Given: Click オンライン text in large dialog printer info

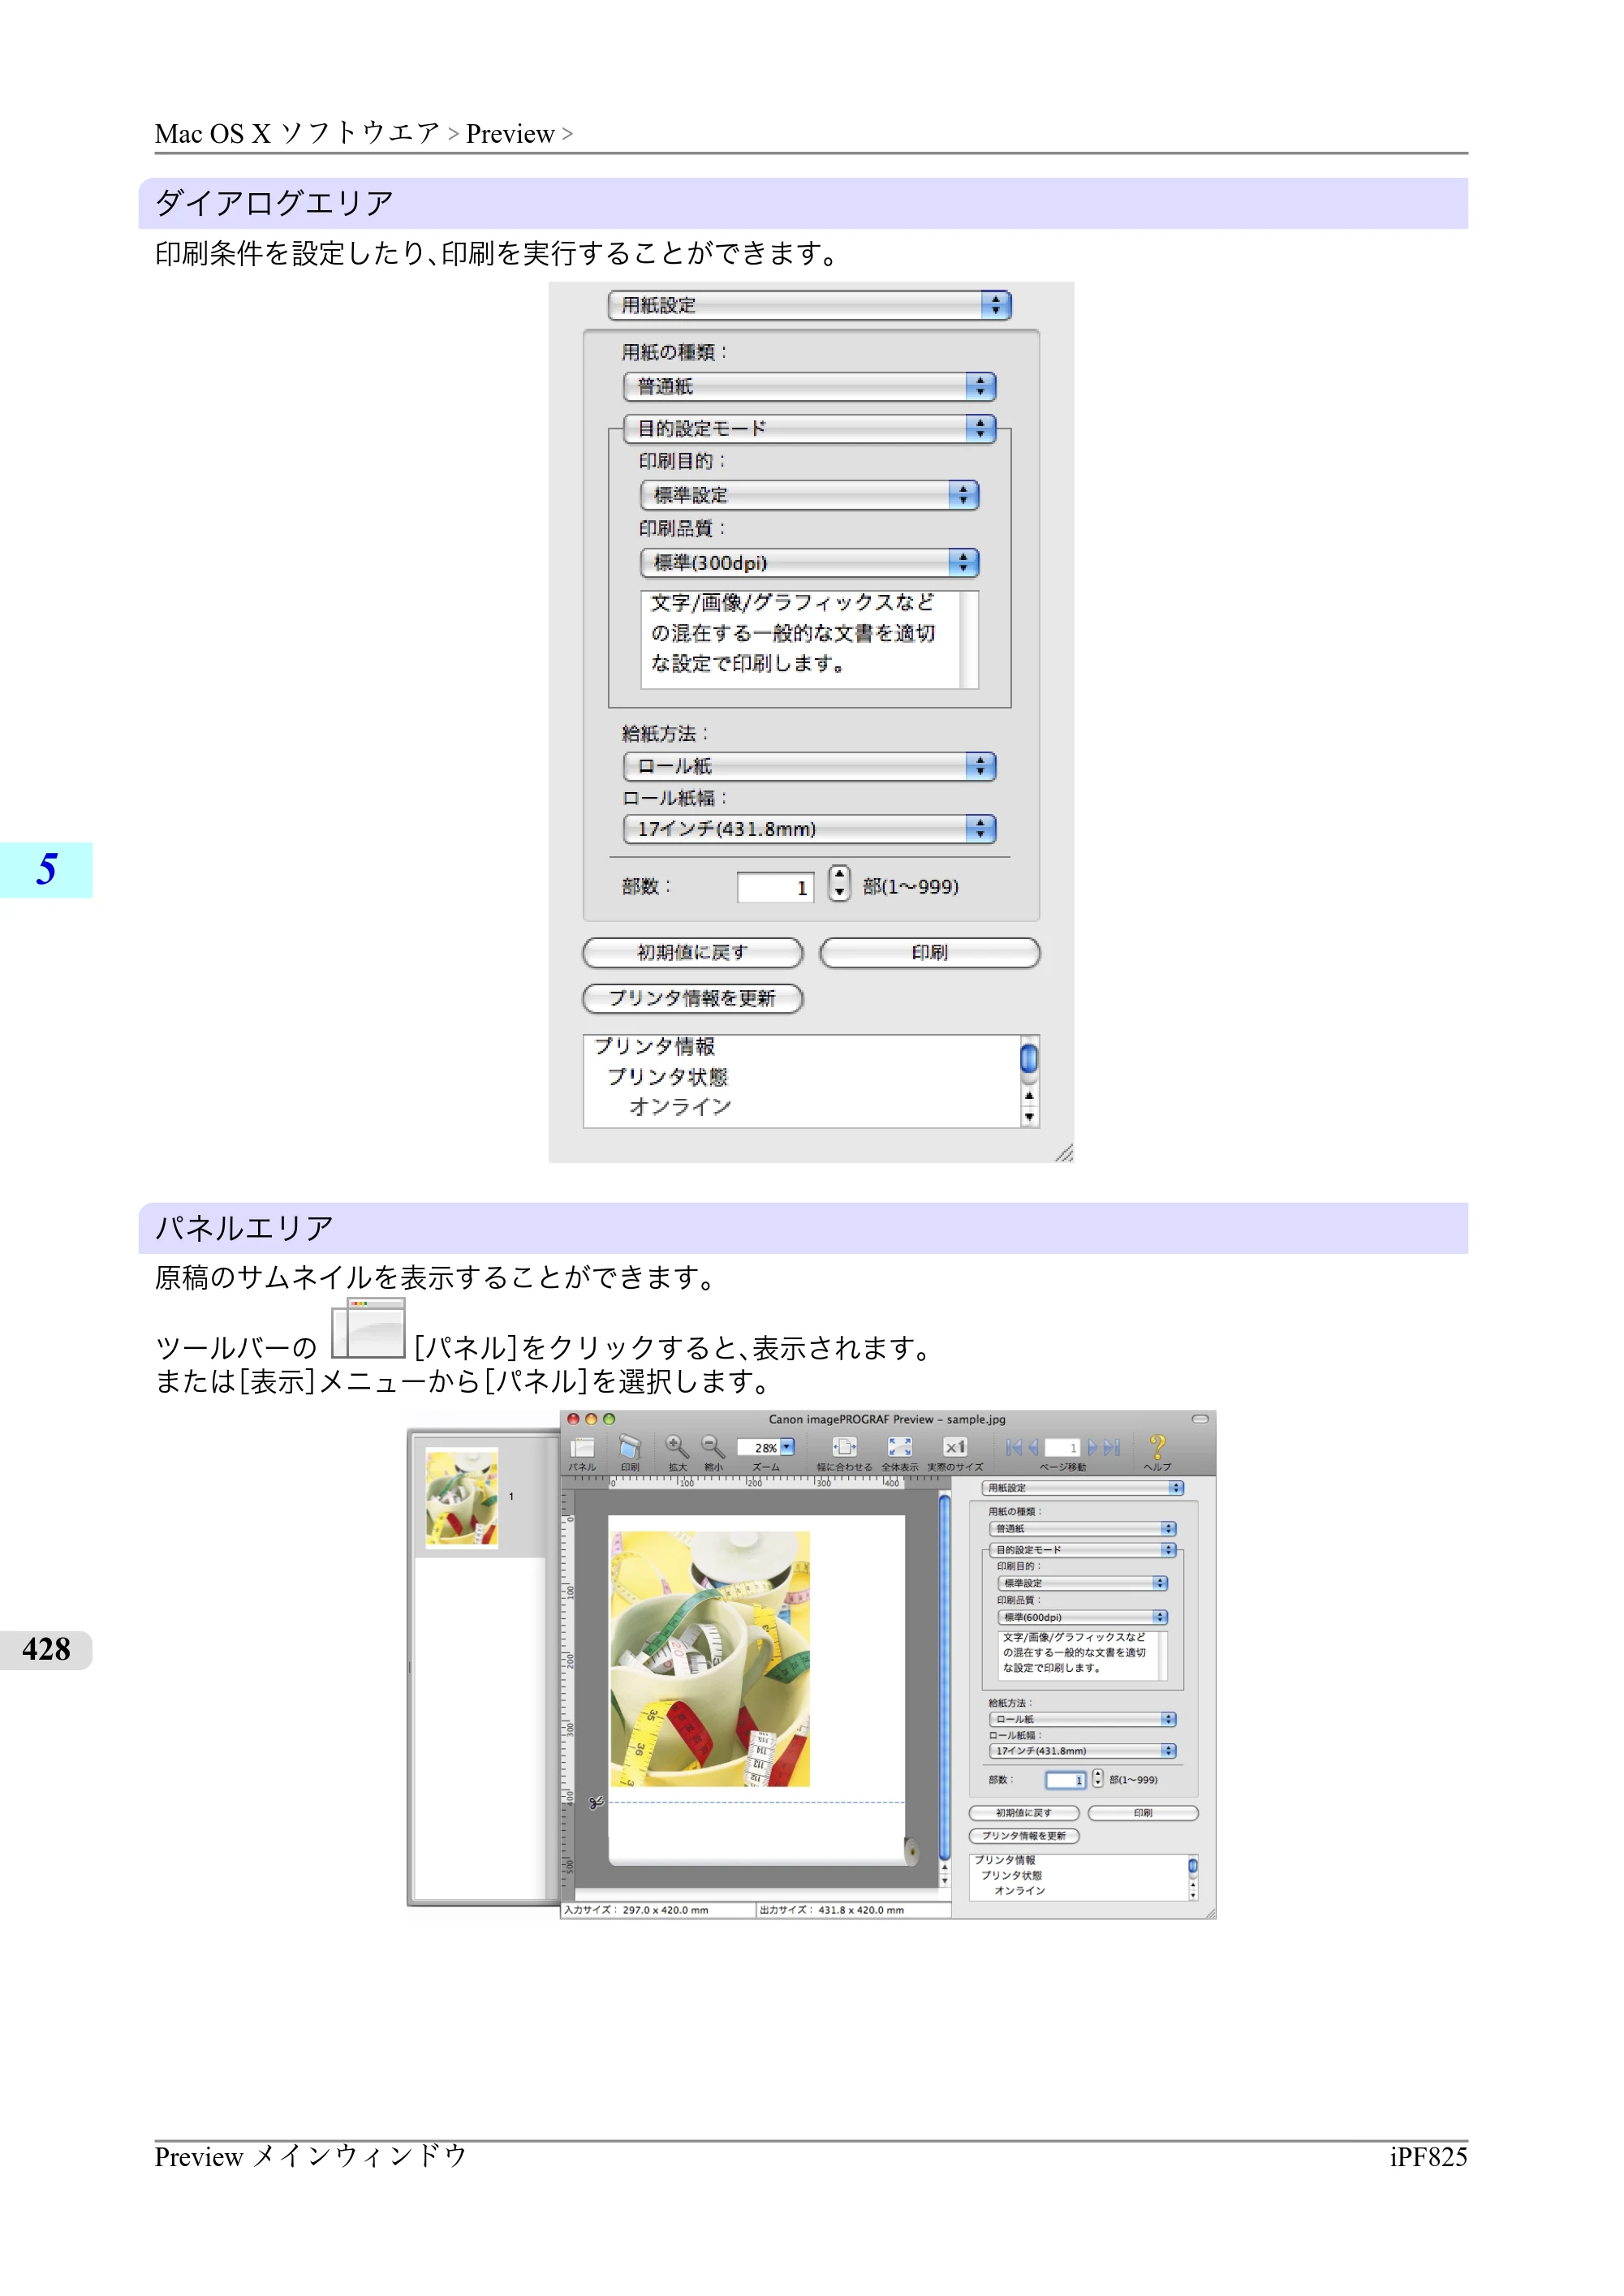Looking at the screenshot, I should [x=680, y=1106].
